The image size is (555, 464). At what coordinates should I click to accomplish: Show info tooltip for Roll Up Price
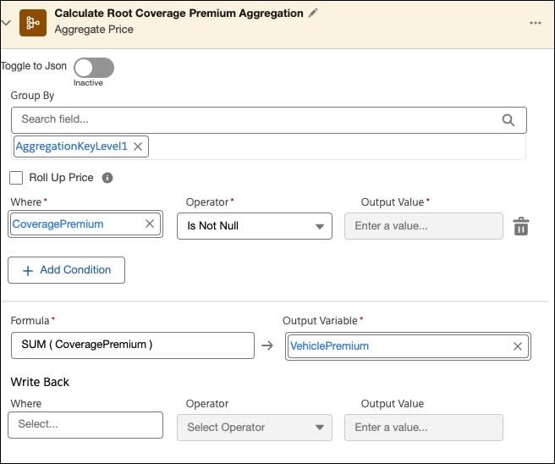point(107,178)
